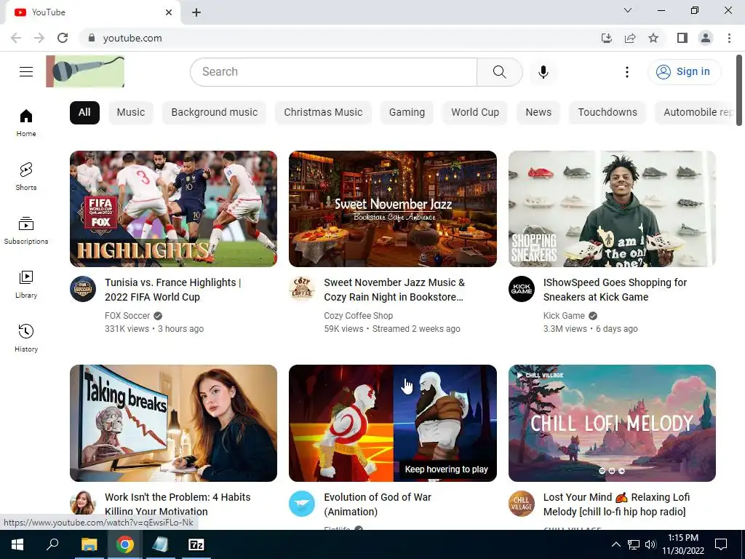Share this page via Chrome's share icon
745x559 pixels.
point(630,38)
